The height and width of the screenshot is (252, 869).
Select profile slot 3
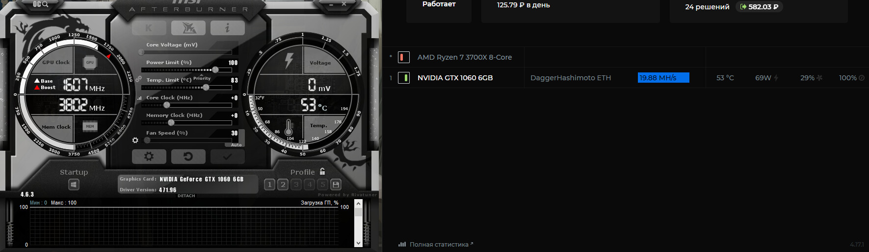[x=296, y=184]
